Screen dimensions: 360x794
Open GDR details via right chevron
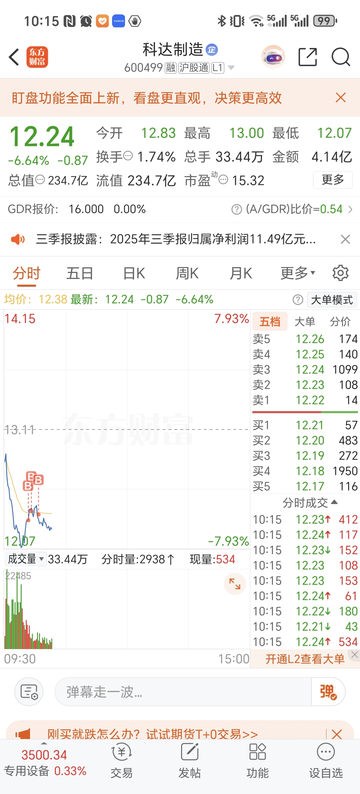[x=351, y=209]
